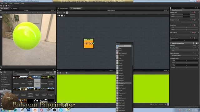Click the Random Seed value field
This screenshot has width=200, height=112.
coord(184,40)
